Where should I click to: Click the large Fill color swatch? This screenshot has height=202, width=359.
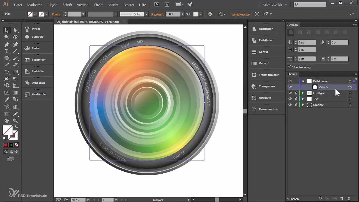(8, 130)
